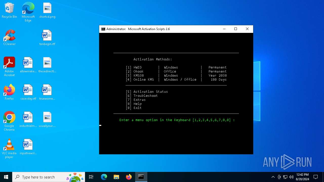Click the '[8] Help' line

(134, 104)
